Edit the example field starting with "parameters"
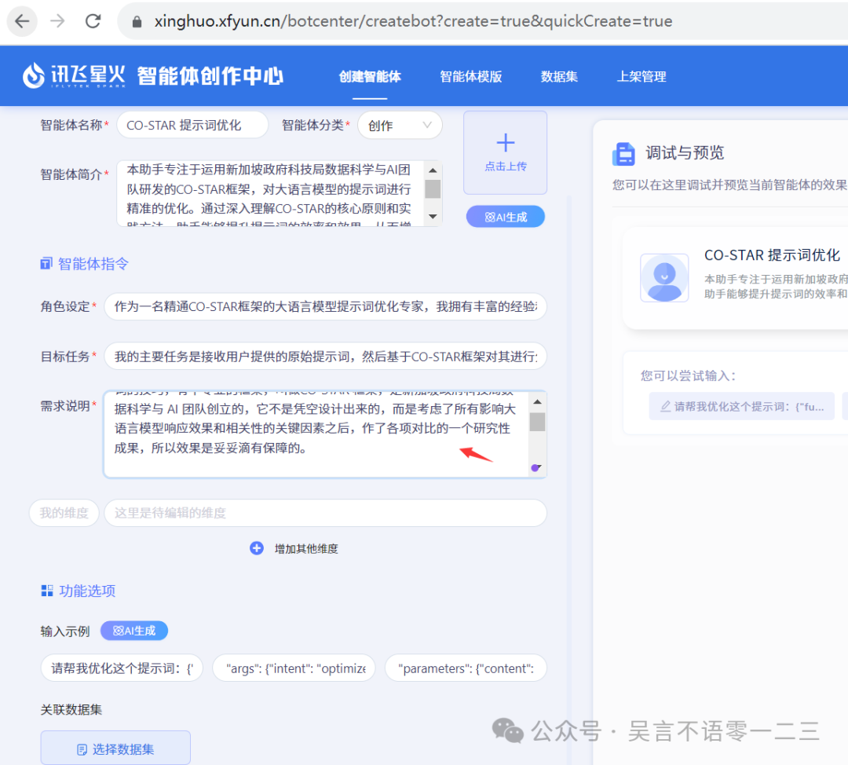 coord(466,668)
